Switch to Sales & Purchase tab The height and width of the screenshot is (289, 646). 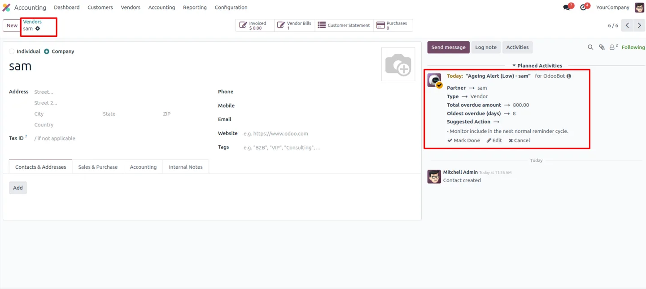coord(98,167)
